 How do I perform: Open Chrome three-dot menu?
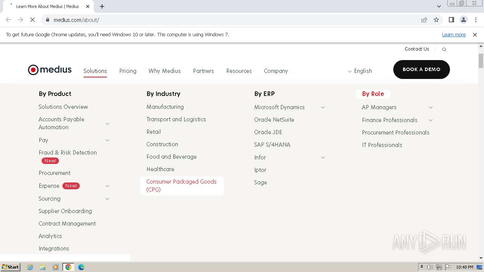pos(476,20)
